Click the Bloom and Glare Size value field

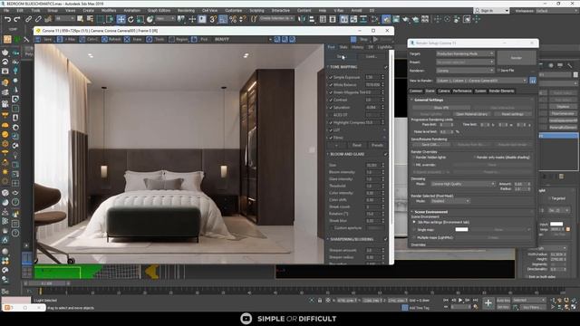372,165
